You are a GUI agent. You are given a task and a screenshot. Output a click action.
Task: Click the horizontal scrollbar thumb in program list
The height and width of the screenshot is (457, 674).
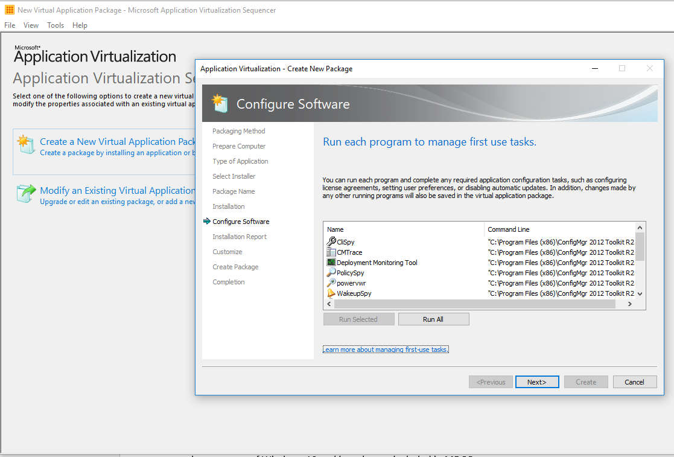click(474, 304)
